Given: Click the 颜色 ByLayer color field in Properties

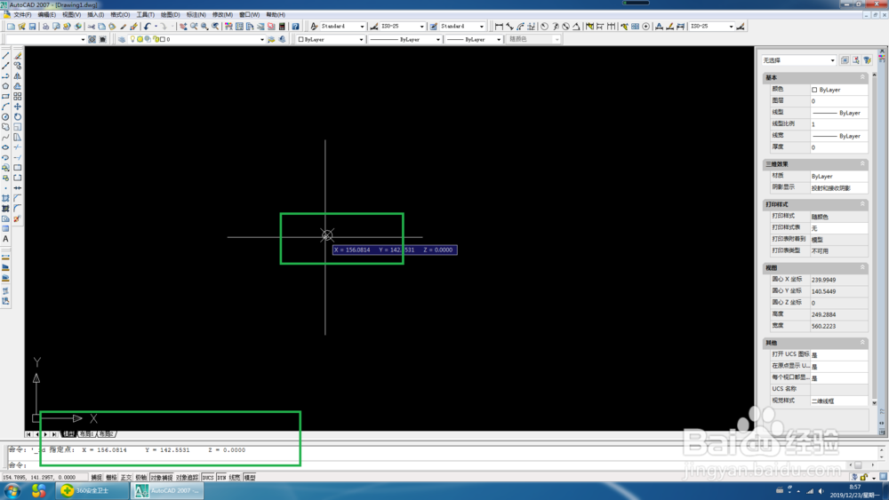Looking at the screenshot, I should pyautogui.click(x=838, y=90).
